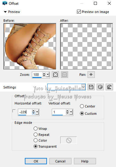Image resolution: width=116 pixels, height=167 pixels.
Task: Click the save preset floppy disk icon
Action: click(91, 87)
